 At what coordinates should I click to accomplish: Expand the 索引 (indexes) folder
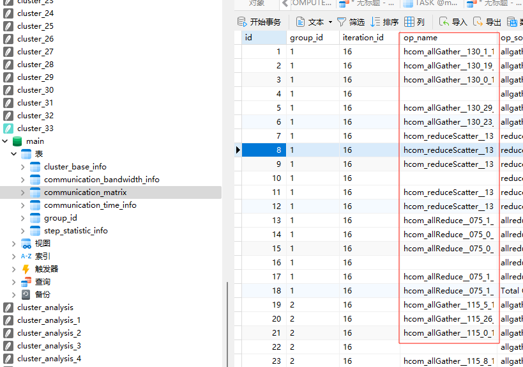(13, 256)
